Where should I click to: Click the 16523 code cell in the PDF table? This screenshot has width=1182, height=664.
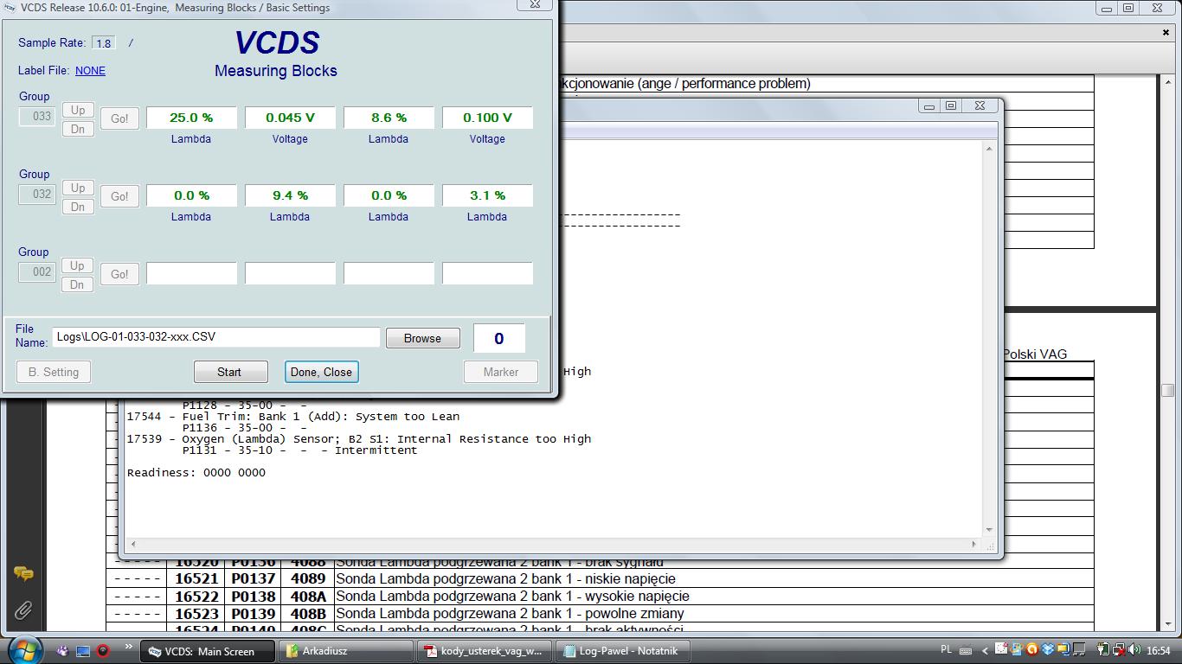pos(196,613)
